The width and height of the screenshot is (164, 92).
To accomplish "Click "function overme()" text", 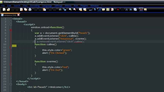I will (x=46, y=62).
